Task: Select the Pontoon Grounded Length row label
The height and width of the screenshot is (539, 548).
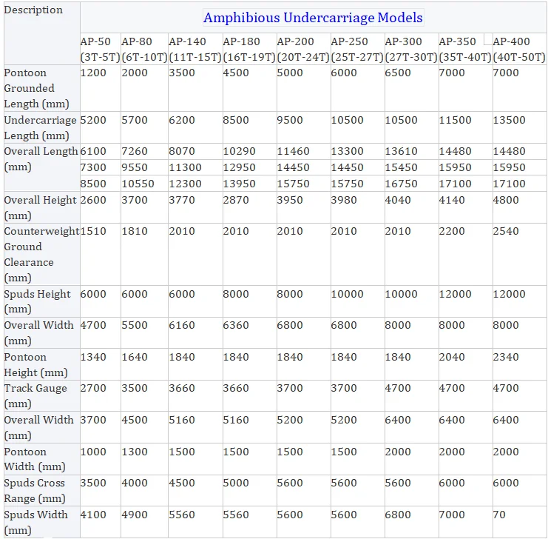Action: coord(36,88)
